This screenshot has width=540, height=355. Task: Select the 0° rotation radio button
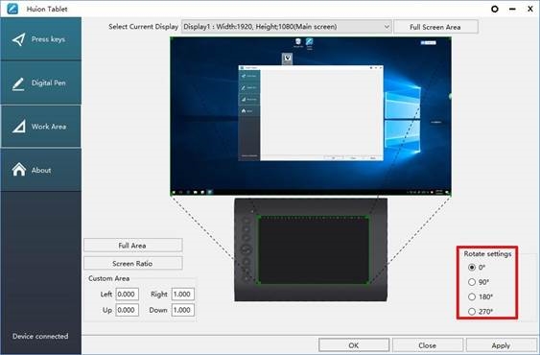(472, 267)
